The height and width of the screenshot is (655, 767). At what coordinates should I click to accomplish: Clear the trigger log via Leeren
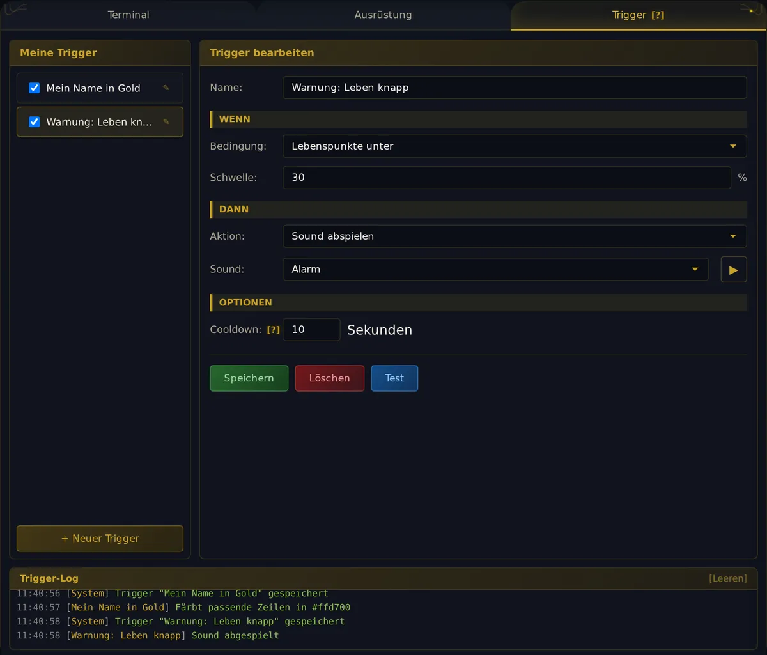[727, 578]
